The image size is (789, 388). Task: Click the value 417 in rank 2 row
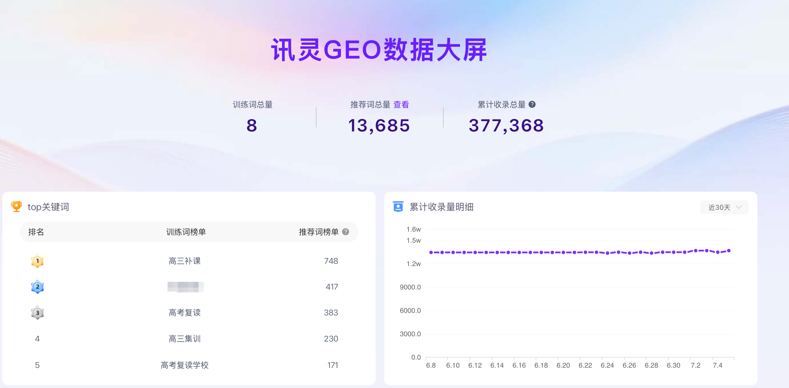[332, 287]
